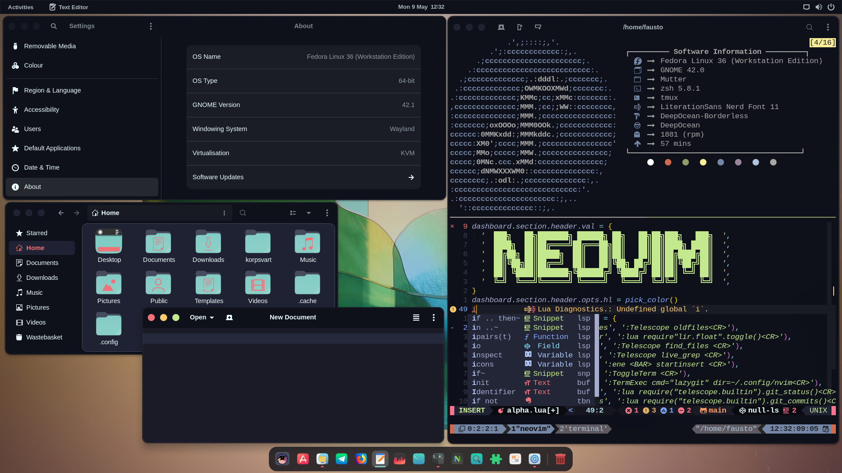Open the Home path options menu
The image size is (842, 473).
(224, 213)
